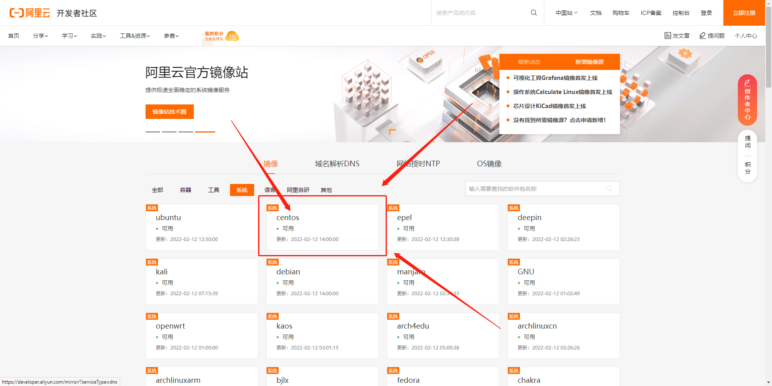Open the 我的积分 points badge

[x=221, y=36]
